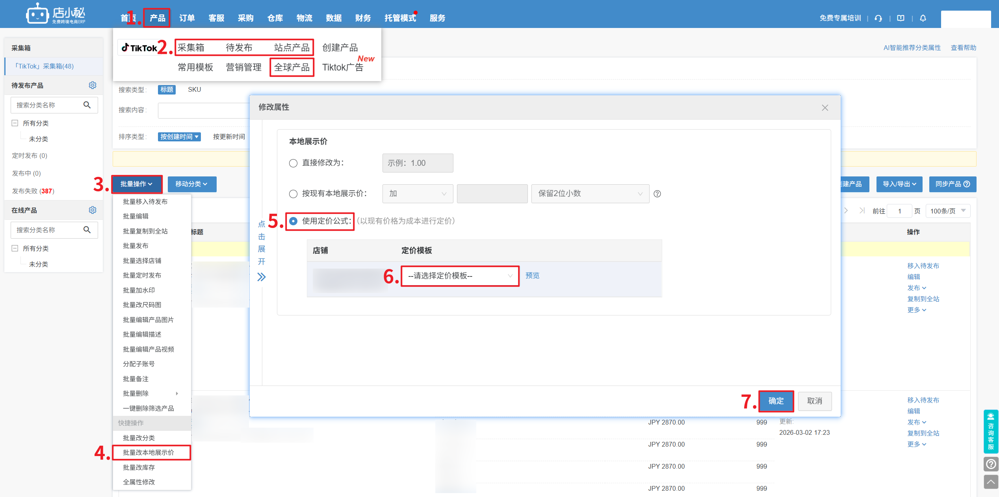
Task: Click the headset customer support icon
Action: click(x=878, y=18)
